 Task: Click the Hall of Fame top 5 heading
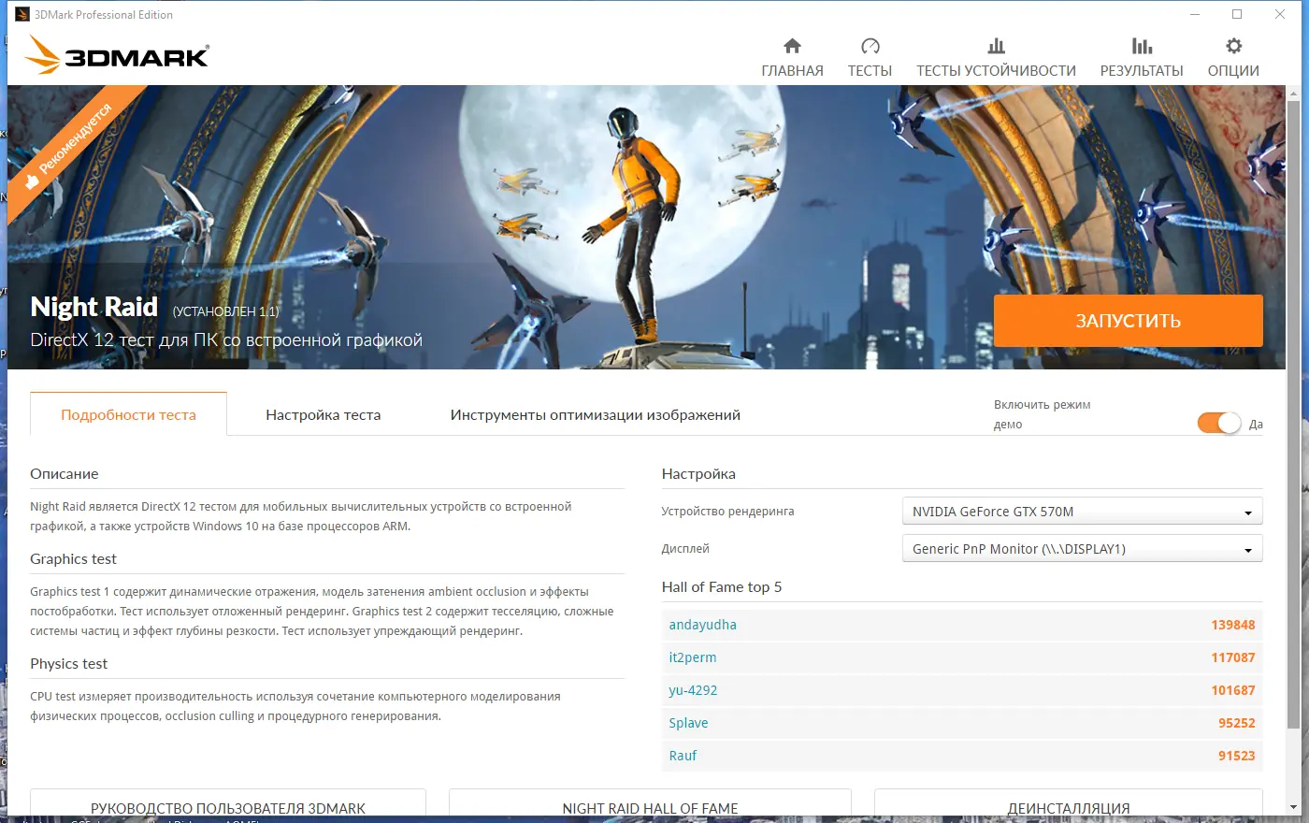[722, 587]
